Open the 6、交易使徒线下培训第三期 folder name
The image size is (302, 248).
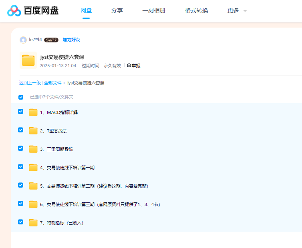coord(100,204)
